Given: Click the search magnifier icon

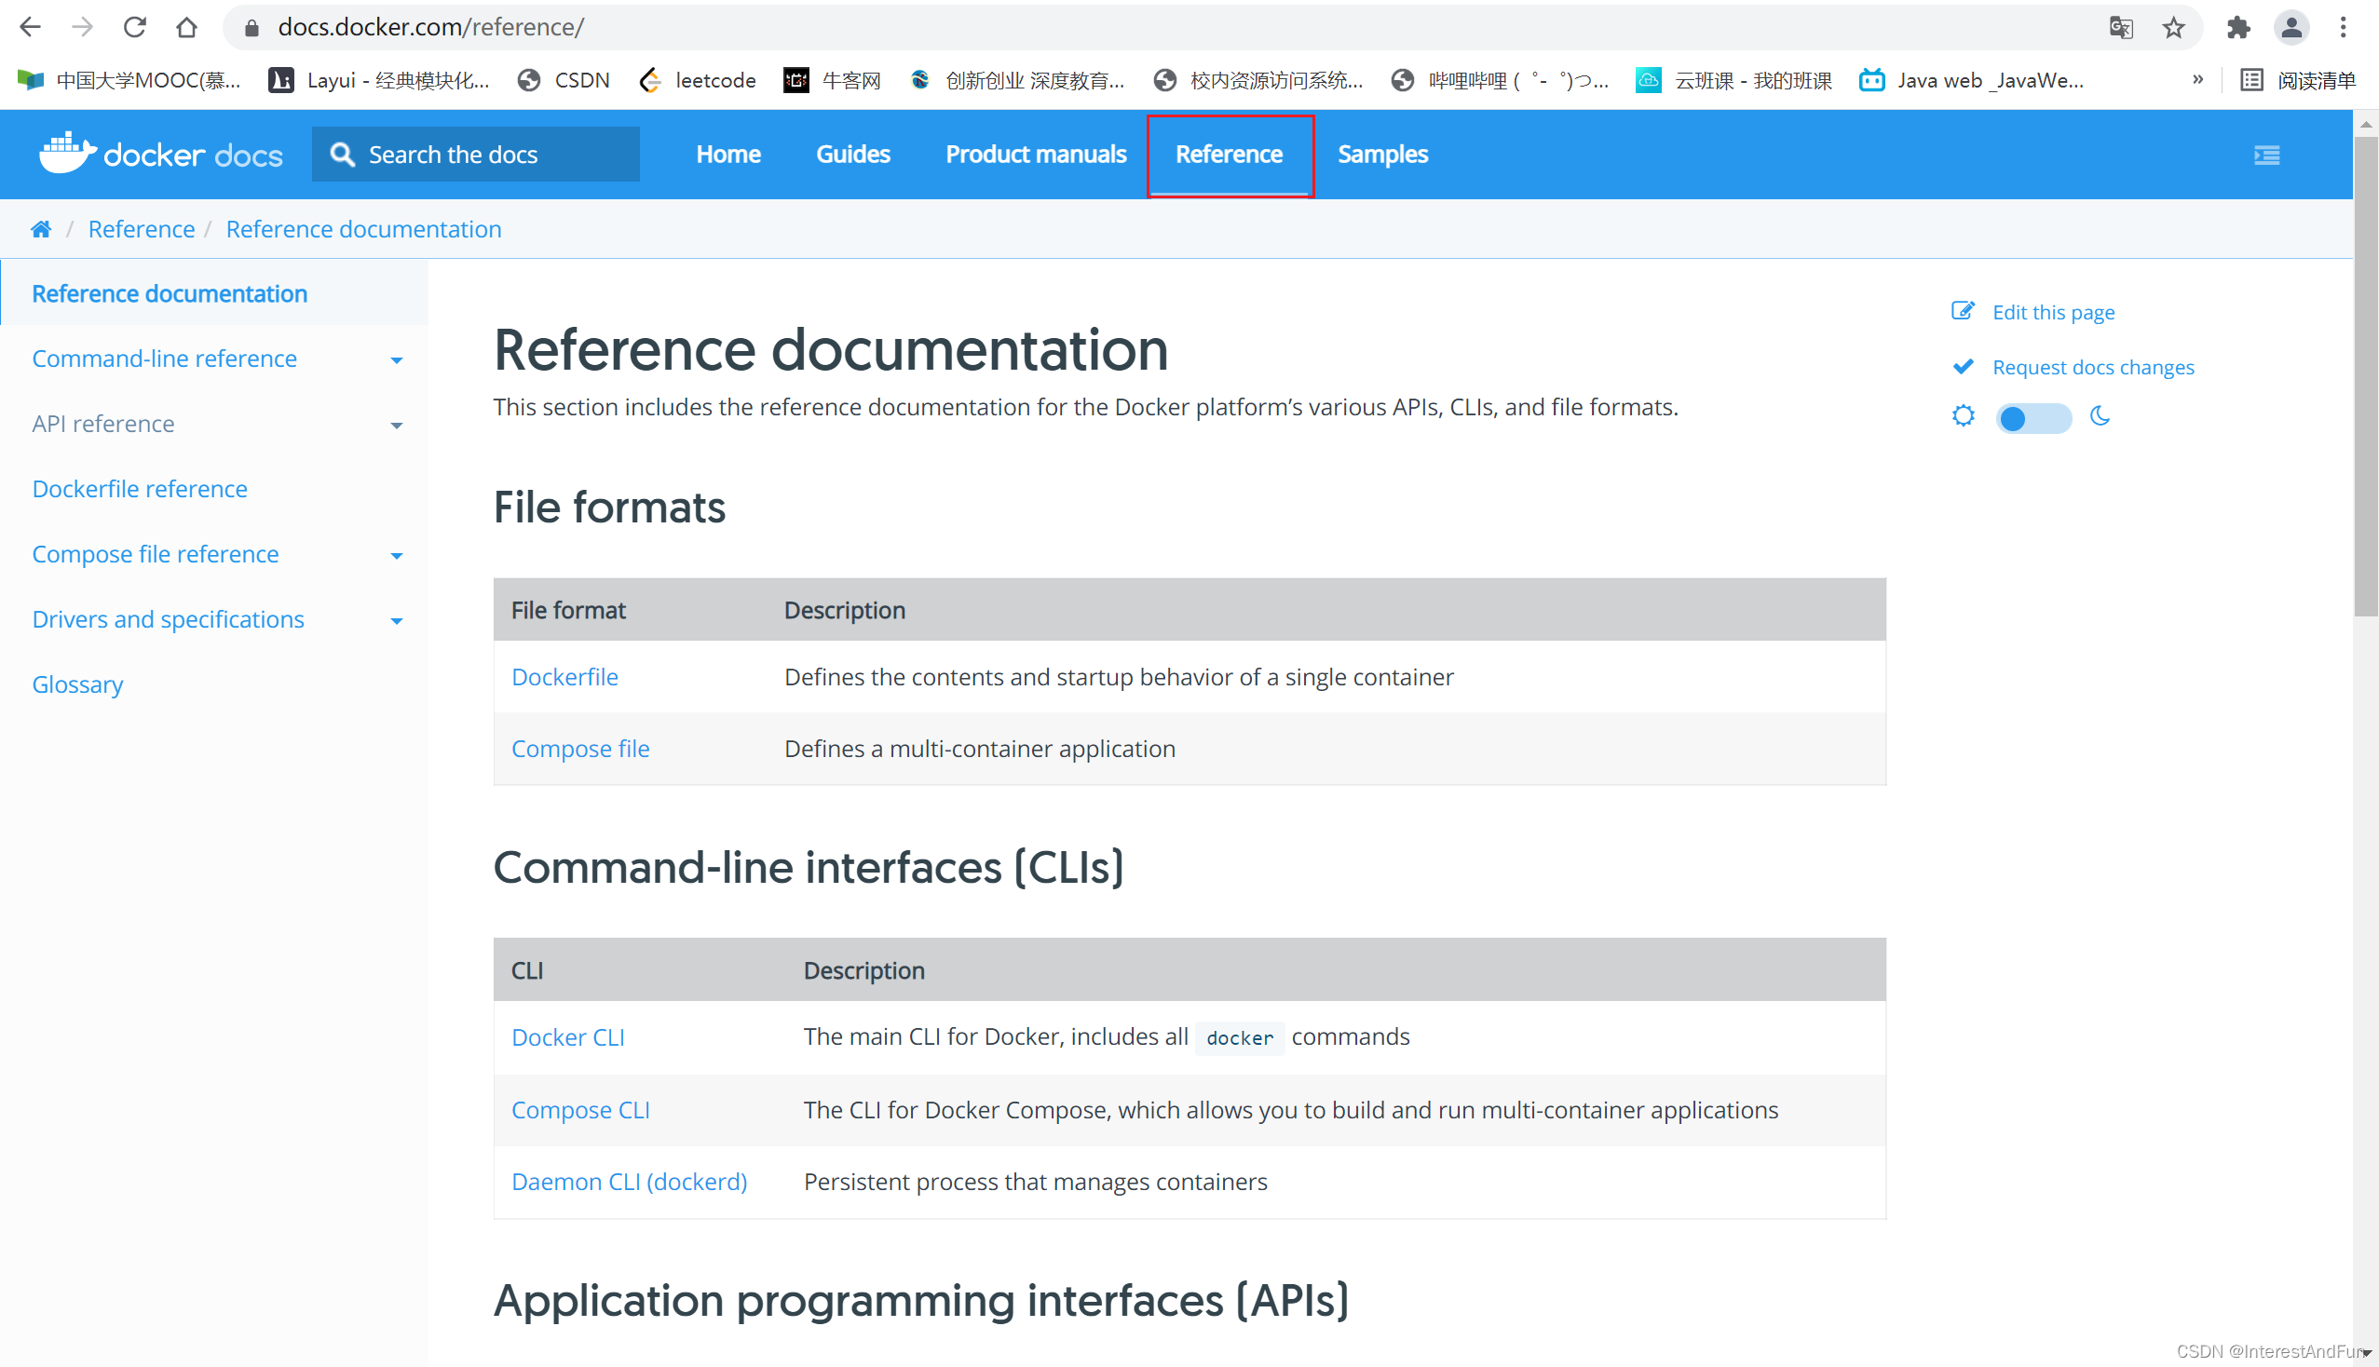Looking at the screenshot, I should click(x=343, y=154).
